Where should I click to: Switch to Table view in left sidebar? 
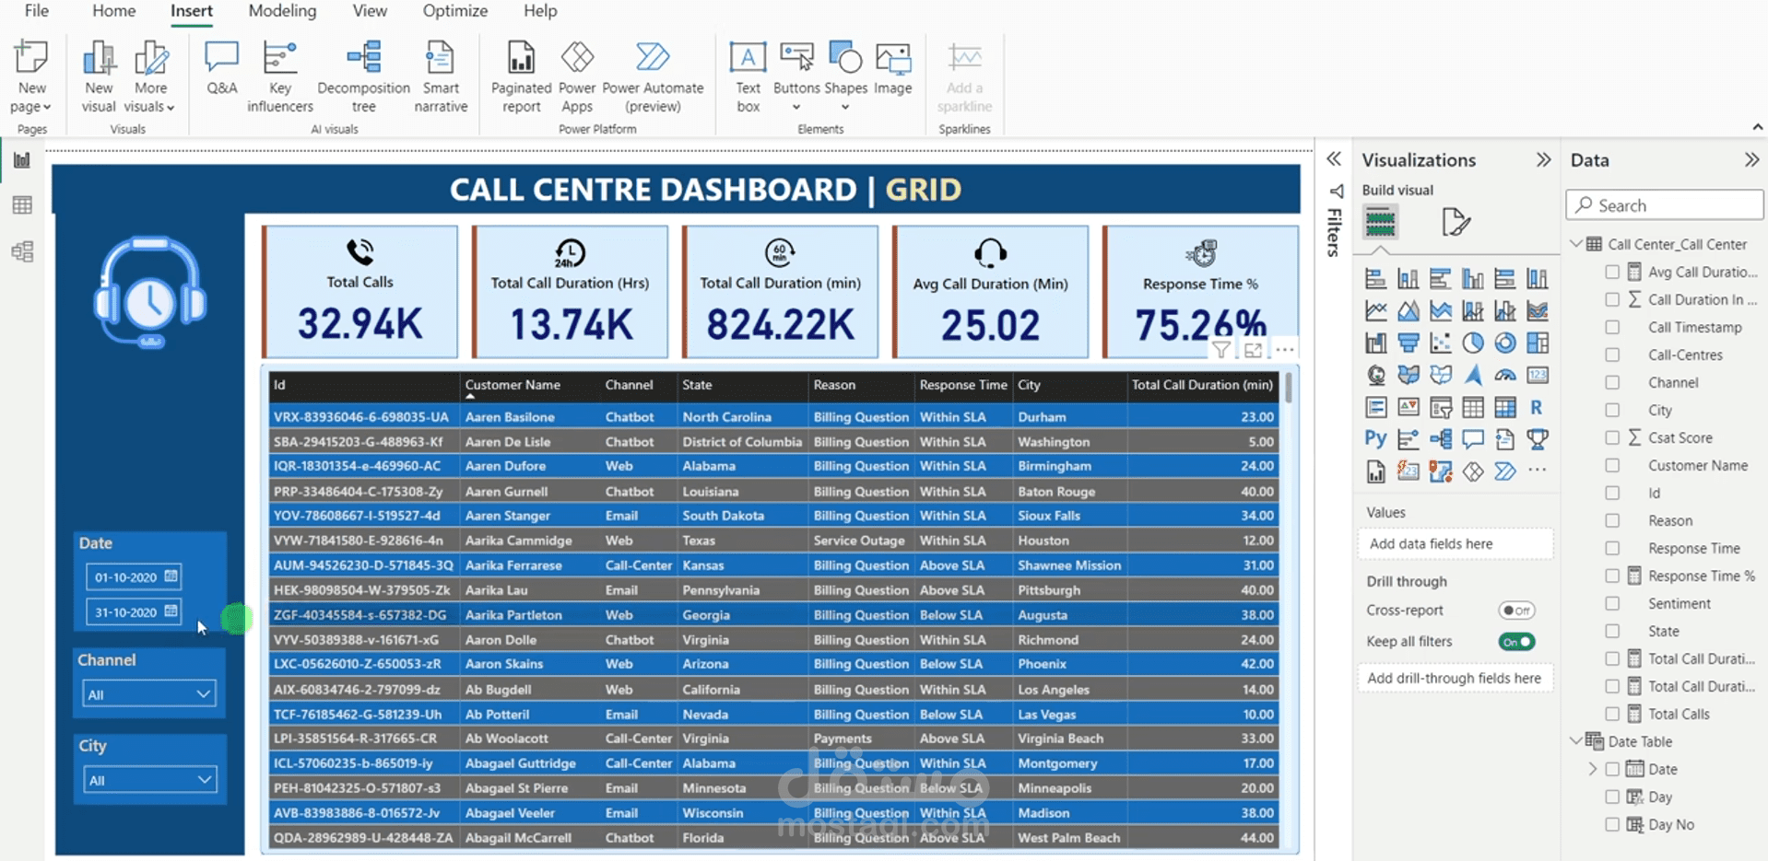click(22, 205)
